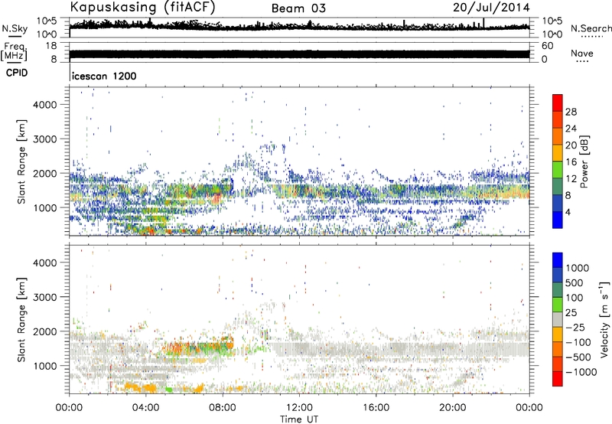Click the '08:00' time tick label
Image resolution: width=612 pixels, height=424 pixels.
pos(223,408)
